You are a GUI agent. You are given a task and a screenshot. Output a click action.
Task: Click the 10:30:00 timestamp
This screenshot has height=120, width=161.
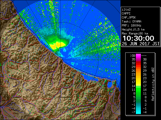coord(138,38)
